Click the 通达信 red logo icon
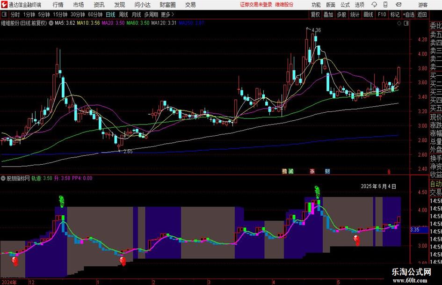Screen dimensions: 442x285 pos(4,5)
